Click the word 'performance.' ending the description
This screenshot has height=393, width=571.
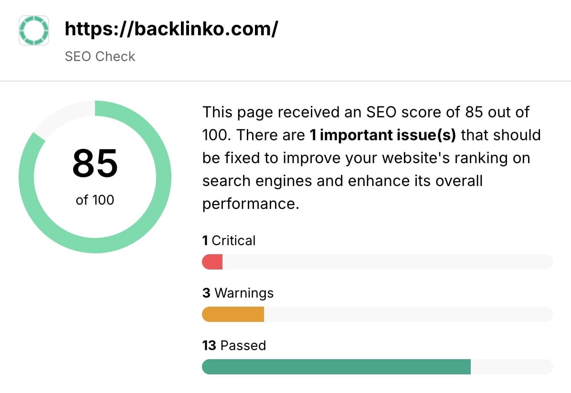tap(251, 204)
